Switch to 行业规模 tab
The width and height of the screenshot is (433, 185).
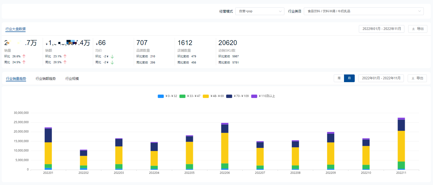(72, 79)
